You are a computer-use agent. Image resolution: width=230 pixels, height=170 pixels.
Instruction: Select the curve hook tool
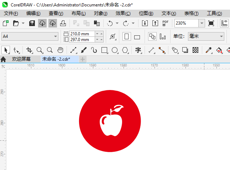coord(94,50)
